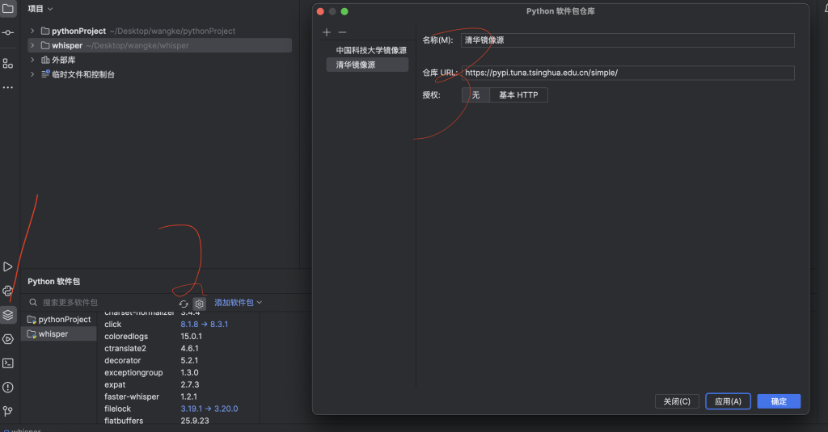
Task: Select 基本 HTTP authorization option
Action: 518,95
